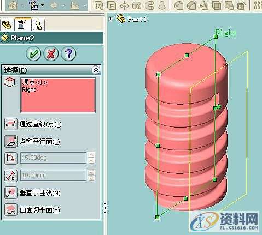Select the 顶点<1> entry in the selection list
This screenshot has width=262, height=235.
pyautogui.click(x=34, y=82)
